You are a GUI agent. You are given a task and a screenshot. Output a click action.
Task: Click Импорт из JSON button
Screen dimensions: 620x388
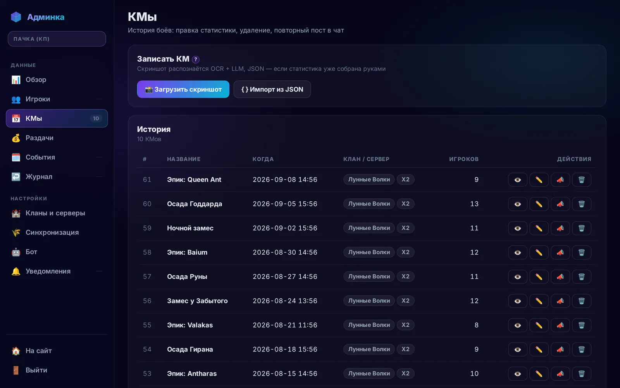coord(272,89)
